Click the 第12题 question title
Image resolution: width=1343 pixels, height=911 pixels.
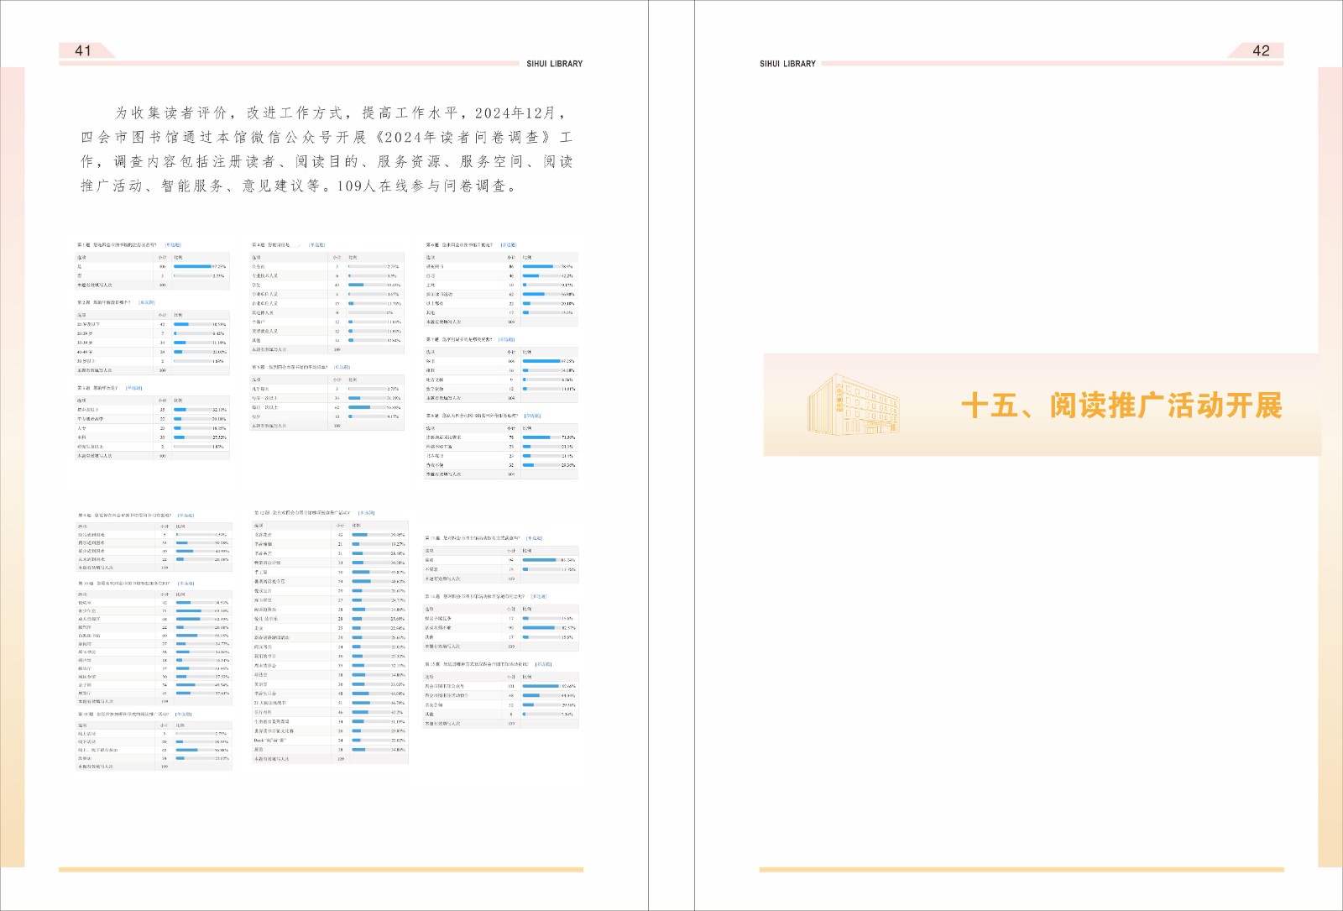point(302,512)
